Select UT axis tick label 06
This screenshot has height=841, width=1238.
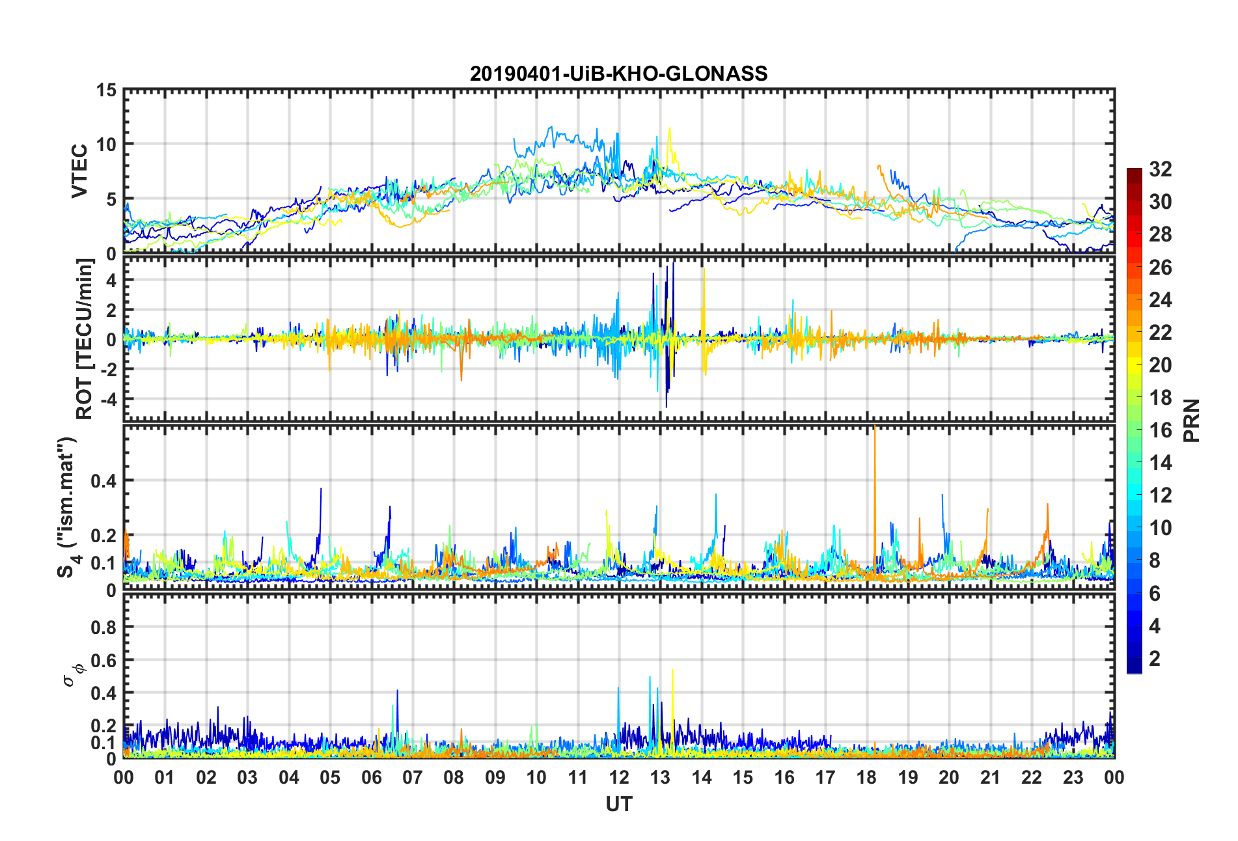pyautogui.click(x=371, y=777)
